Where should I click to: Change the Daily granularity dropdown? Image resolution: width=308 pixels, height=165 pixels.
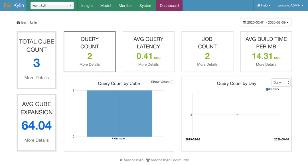(281, 82)
